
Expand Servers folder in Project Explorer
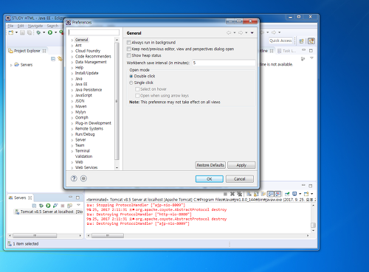(x=11, y=65)
